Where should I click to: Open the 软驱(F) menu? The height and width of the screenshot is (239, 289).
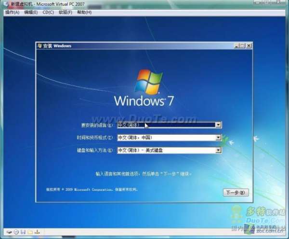[65, 12]
